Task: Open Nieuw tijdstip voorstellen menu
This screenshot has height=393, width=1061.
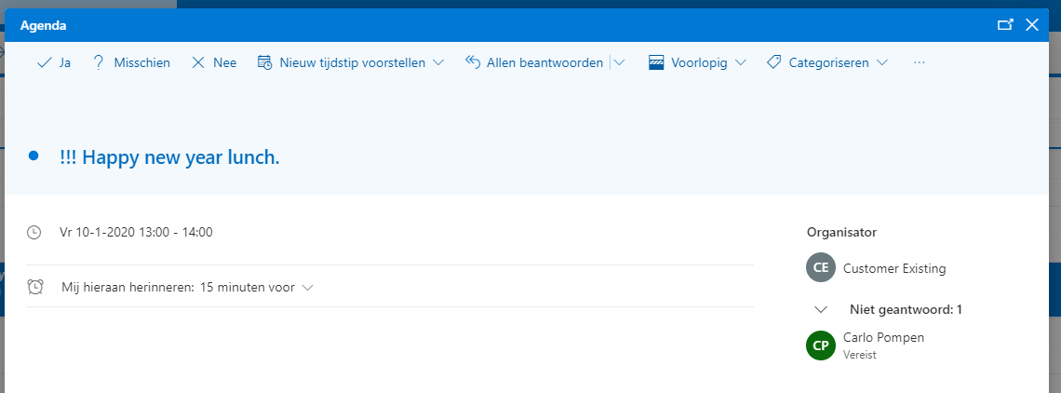Action: pos(351,62)
